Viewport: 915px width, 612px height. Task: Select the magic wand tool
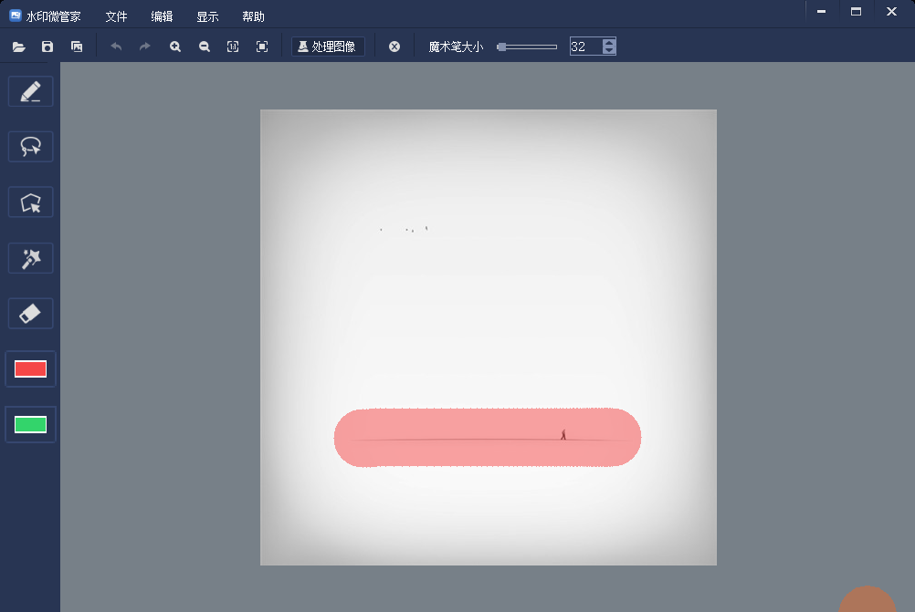pos(30,258)
